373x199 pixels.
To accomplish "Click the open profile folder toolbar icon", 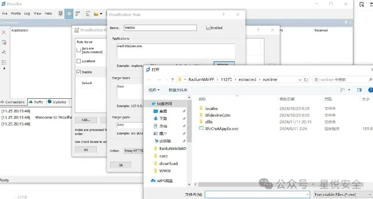I will pos(96,14).
